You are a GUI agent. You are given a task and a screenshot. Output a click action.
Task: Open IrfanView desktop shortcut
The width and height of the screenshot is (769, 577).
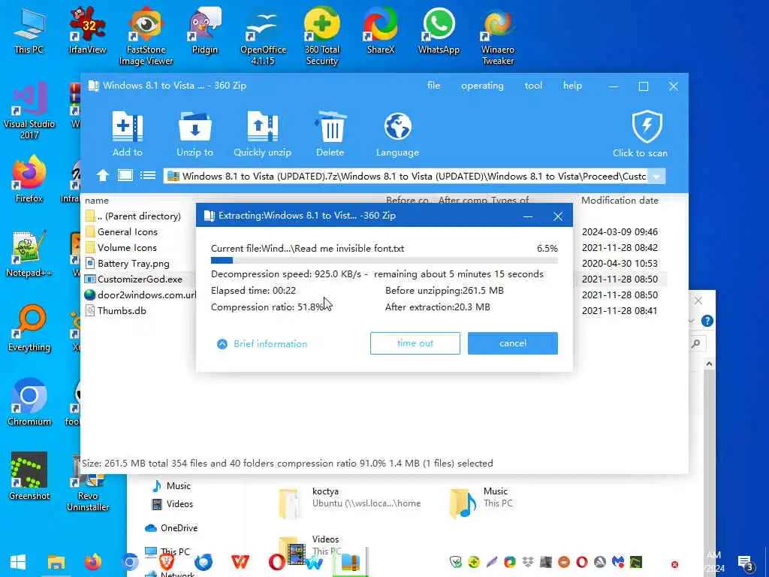(87, 31)
